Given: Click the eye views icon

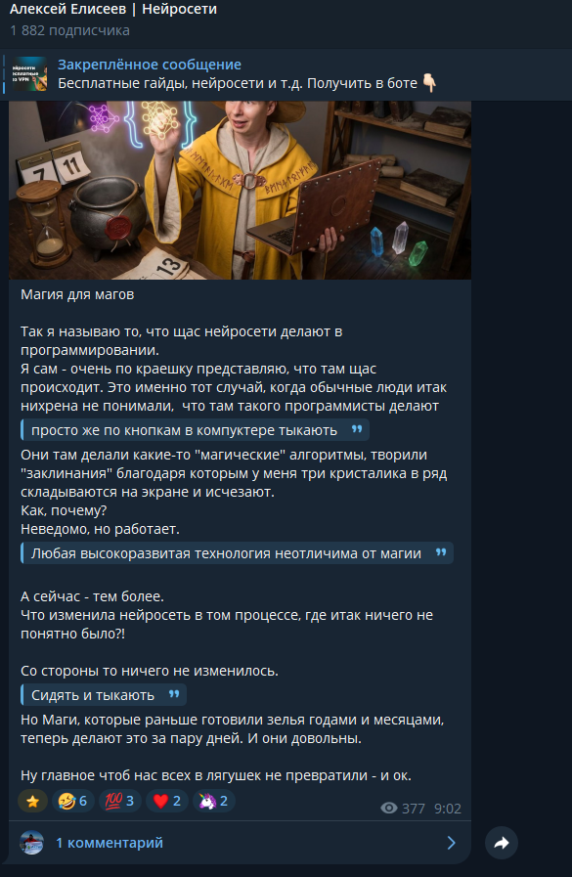Looking at the screenshot, I should coord(389,809).
